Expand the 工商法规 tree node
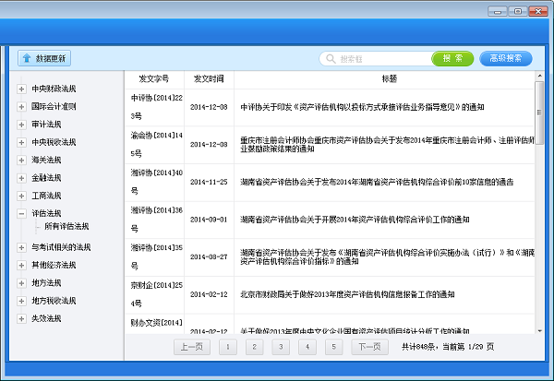 (21, 196)
